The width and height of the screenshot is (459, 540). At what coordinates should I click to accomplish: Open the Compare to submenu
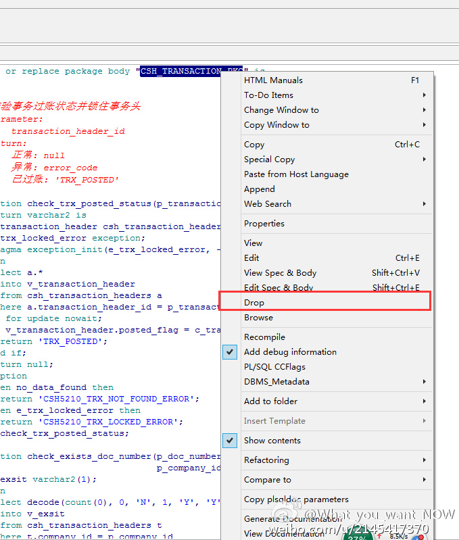[327, 479]
